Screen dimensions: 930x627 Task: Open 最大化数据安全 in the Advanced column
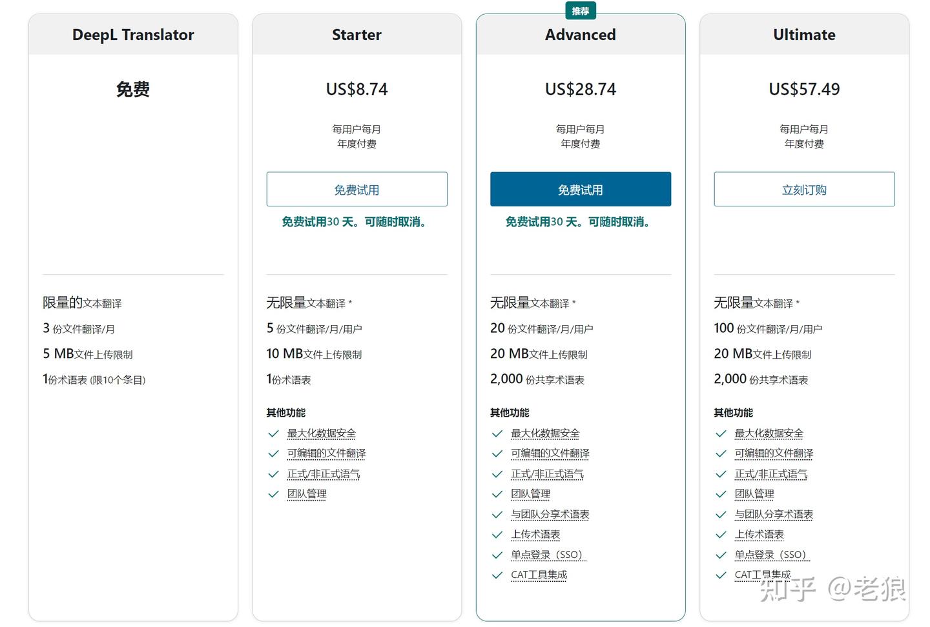[545, 433]
